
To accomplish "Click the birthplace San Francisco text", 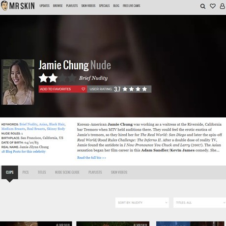I will [42, 138].
